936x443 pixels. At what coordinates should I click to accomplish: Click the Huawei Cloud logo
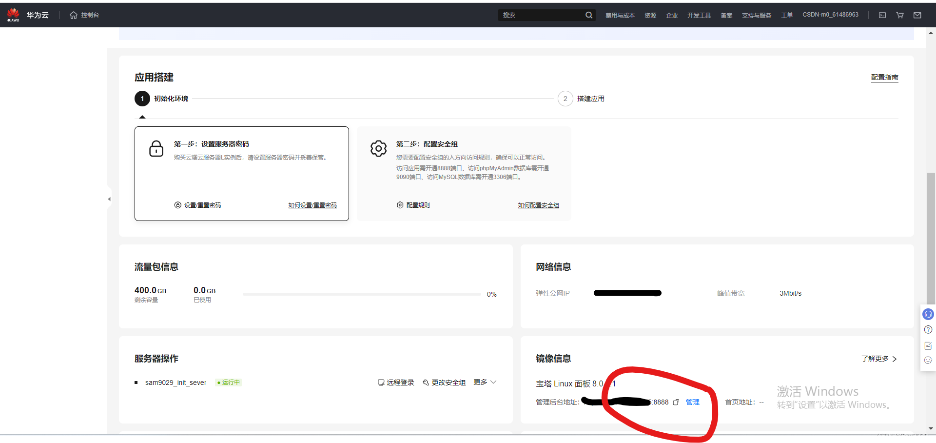(x=13, y=15)
